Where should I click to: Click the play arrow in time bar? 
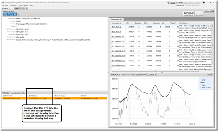click(186, 3)
